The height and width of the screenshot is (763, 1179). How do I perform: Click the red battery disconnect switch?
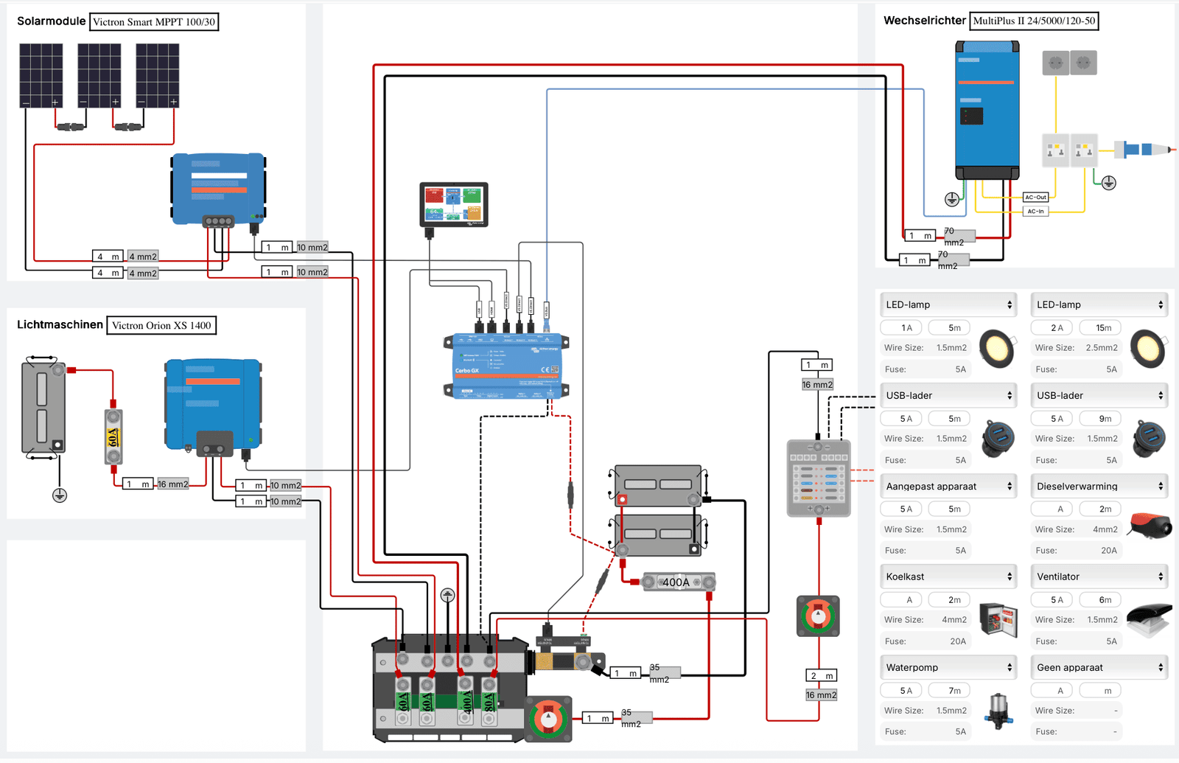(817, 616)
